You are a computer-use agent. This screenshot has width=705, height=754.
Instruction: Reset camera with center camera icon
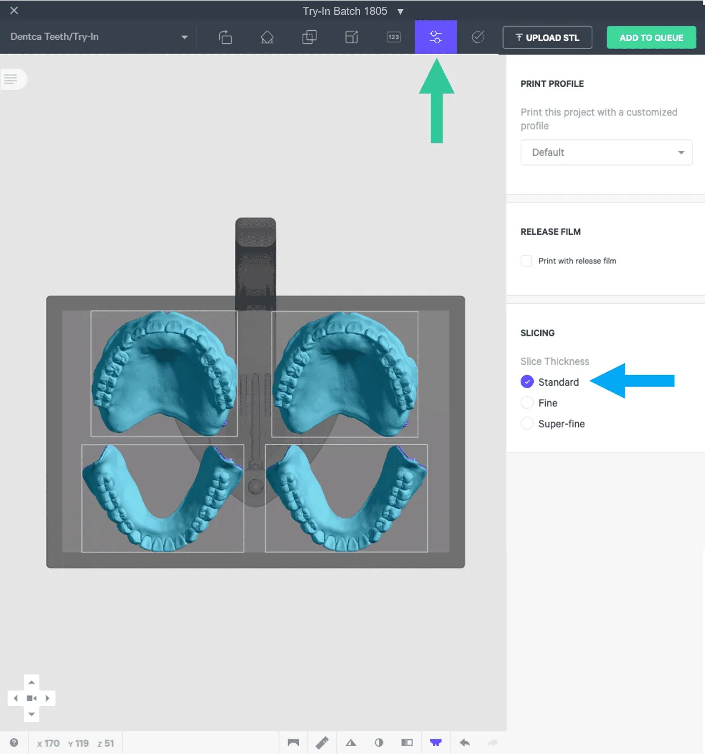[x=31, y=698]
